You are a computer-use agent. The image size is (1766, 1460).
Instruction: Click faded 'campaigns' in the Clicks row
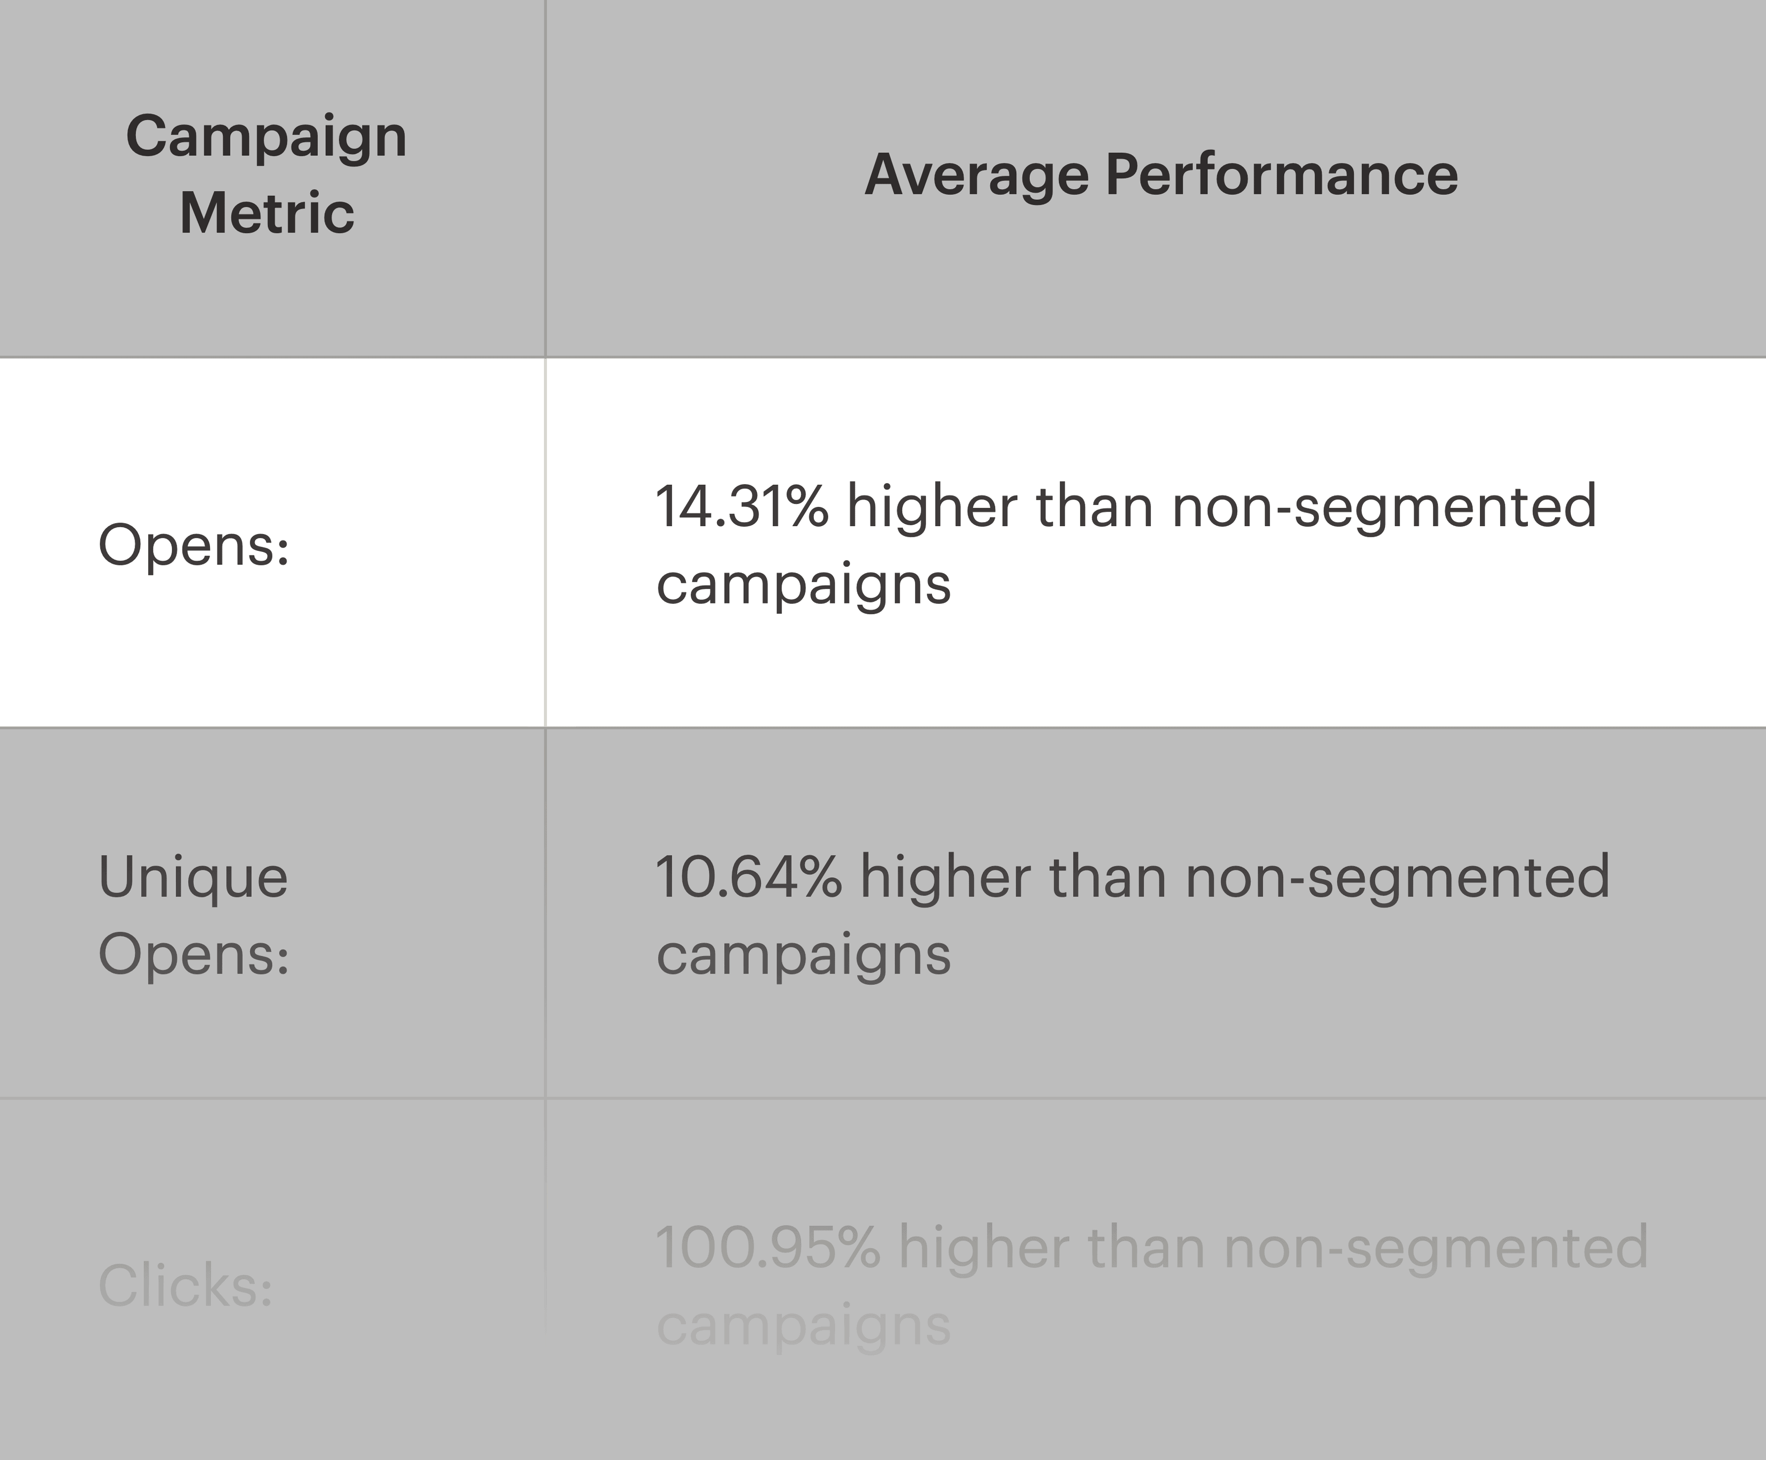[803, 1325]
